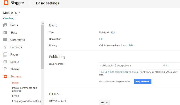This screenshot has height=105, width=180.
Task: Select the Settings menu label
Action: [16, 77]
